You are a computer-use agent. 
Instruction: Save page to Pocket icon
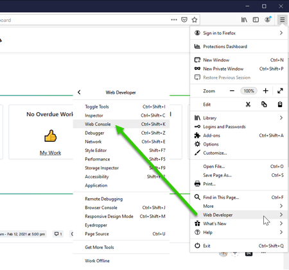(184, 20)
